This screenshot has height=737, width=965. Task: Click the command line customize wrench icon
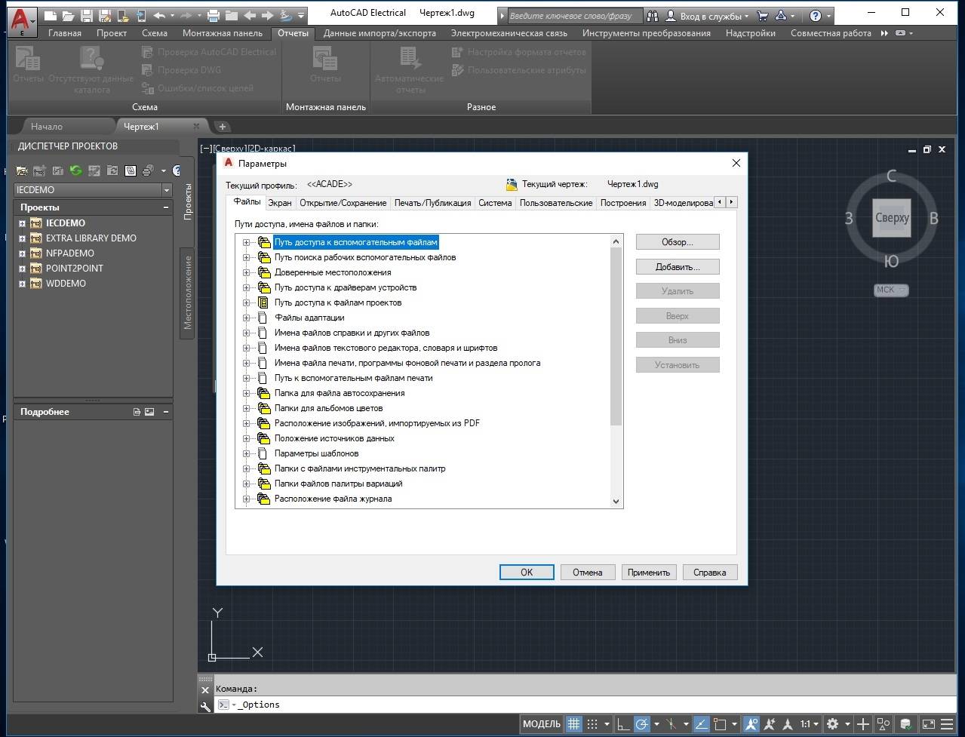pyautogui.click(x=205, y=706)
